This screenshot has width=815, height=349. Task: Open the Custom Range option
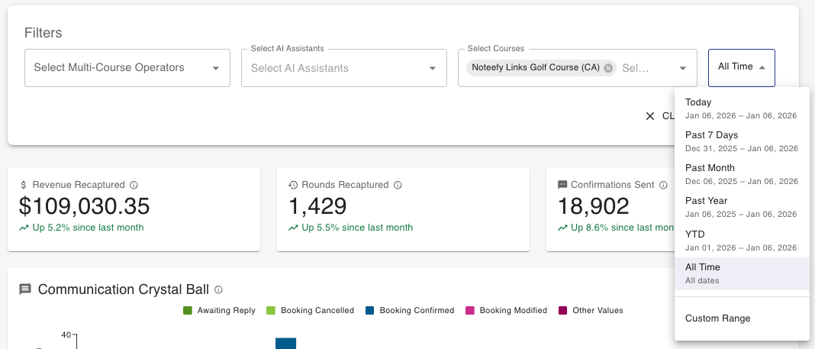717,318
